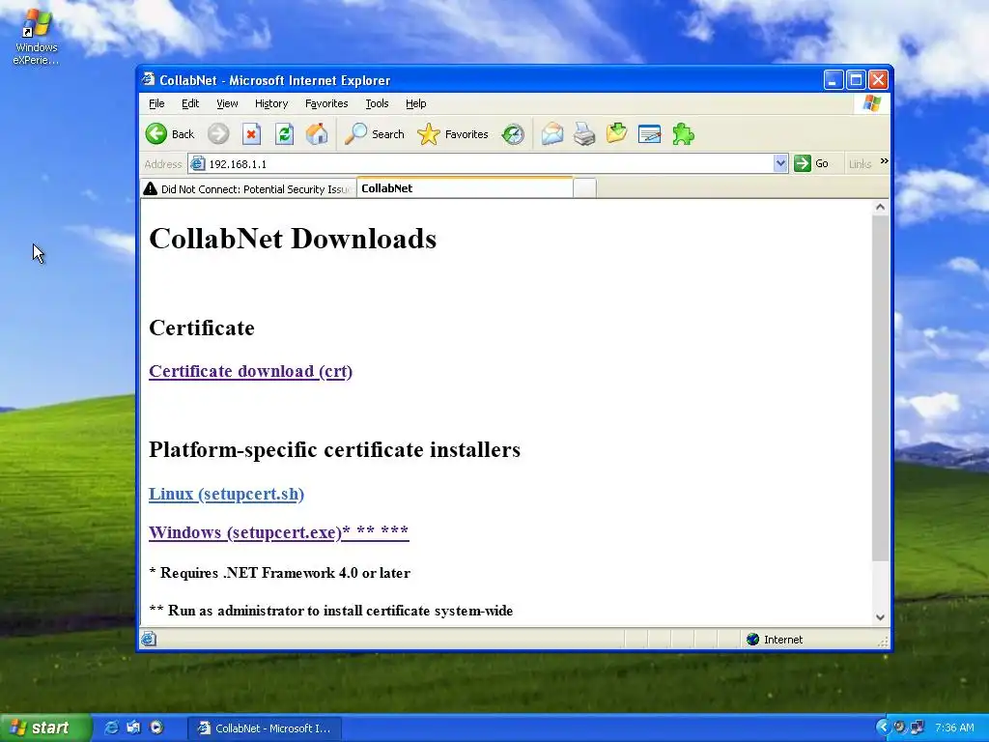Expand hidden tray icons arrow
This screenshot has width=989, height=742.
[883, 728]
